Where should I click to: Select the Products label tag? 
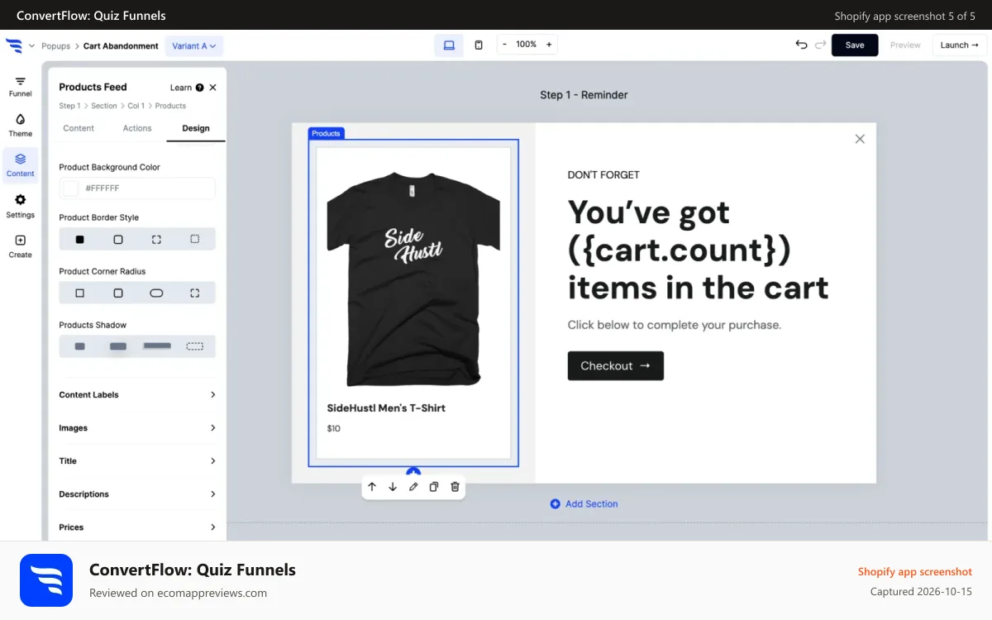(327, 133)
